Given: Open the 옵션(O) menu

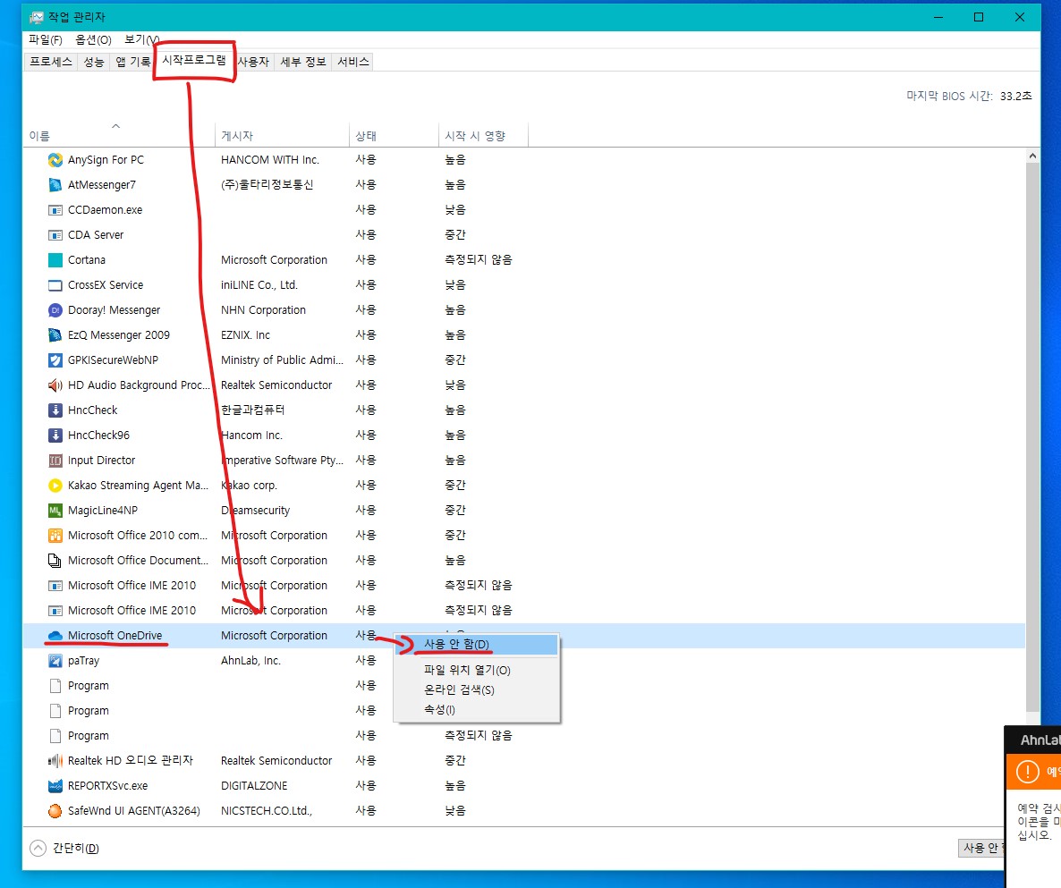Looking at the screenshot, I should click(93, 40).
